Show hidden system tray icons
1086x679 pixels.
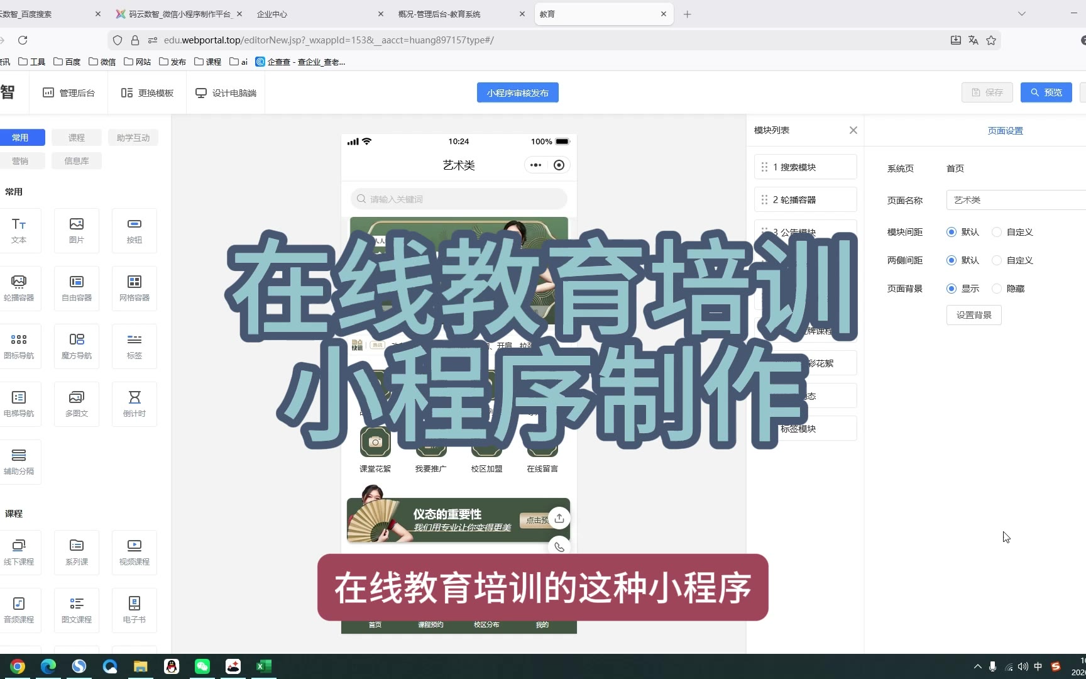[977, 666]
